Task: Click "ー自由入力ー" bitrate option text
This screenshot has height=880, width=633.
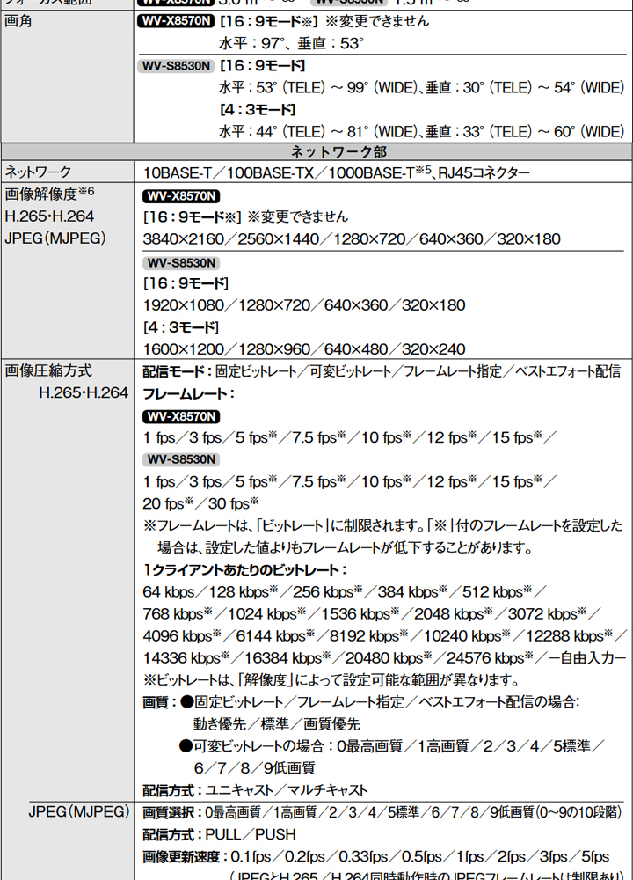Action: pyautogui.click(x=586, y=657)
